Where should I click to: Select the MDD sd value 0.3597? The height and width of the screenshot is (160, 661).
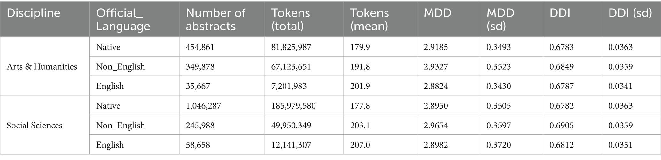coord(499,125)
